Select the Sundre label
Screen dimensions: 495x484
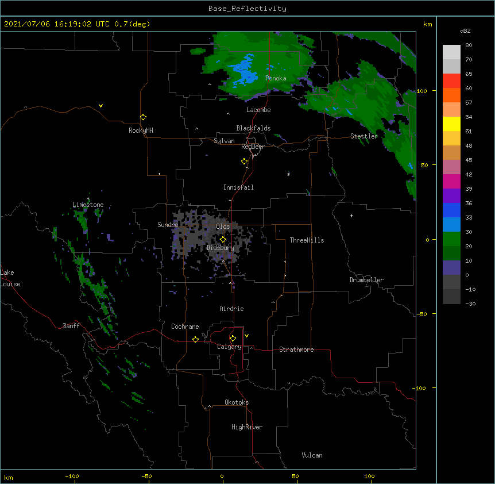(x=168, y=225)
